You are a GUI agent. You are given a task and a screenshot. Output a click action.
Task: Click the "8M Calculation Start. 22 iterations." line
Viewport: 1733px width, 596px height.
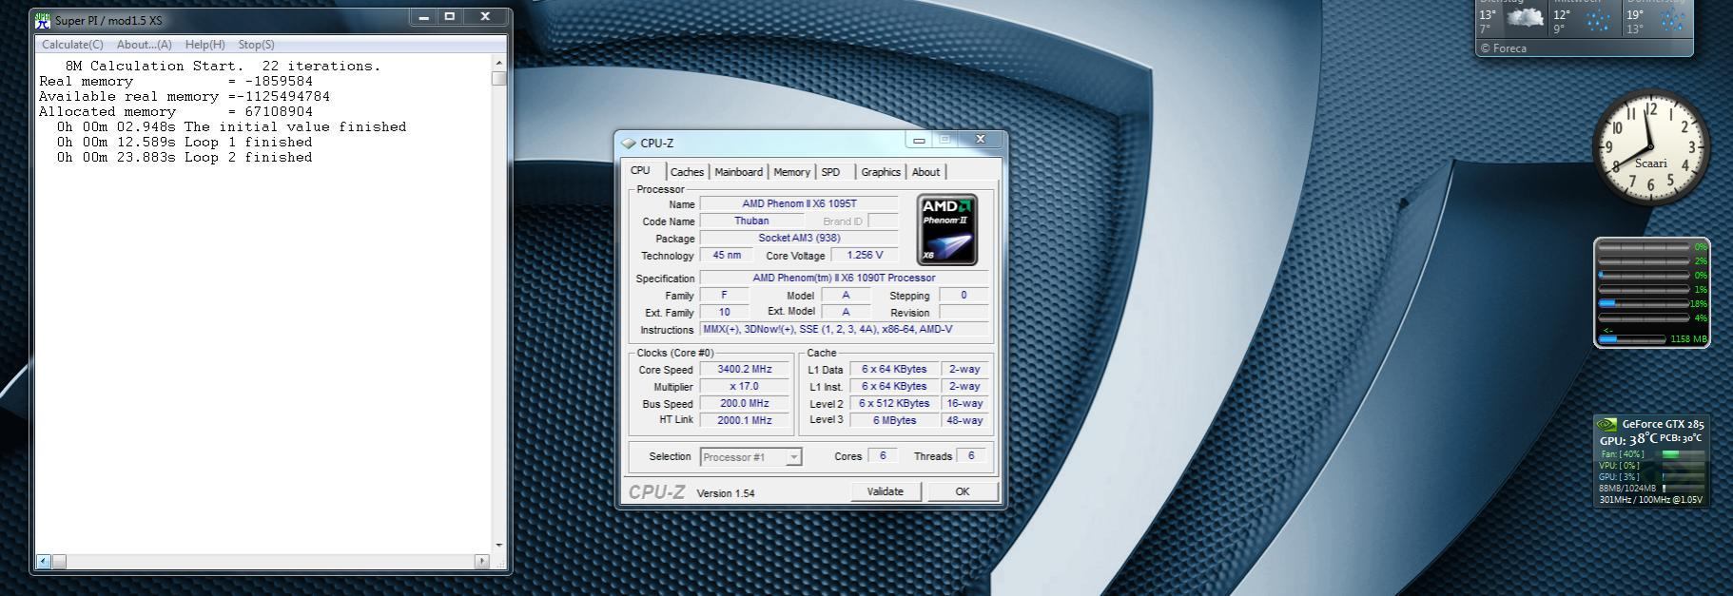223,66
